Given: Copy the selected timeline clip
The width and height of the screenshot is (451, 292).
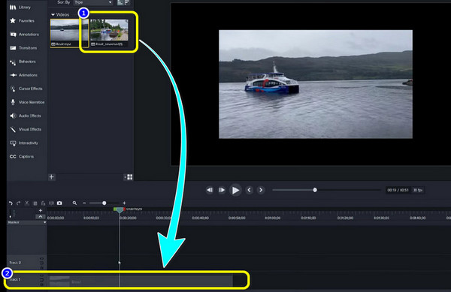Looking at the screenshot, I should click(35, 203).
